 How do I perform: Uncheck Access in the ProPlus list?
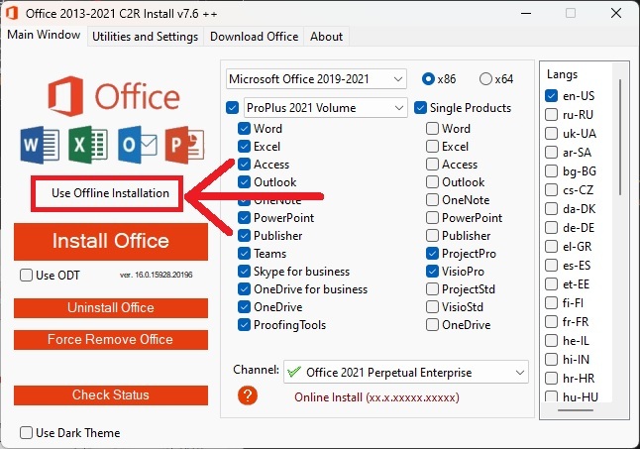(244, 165)
